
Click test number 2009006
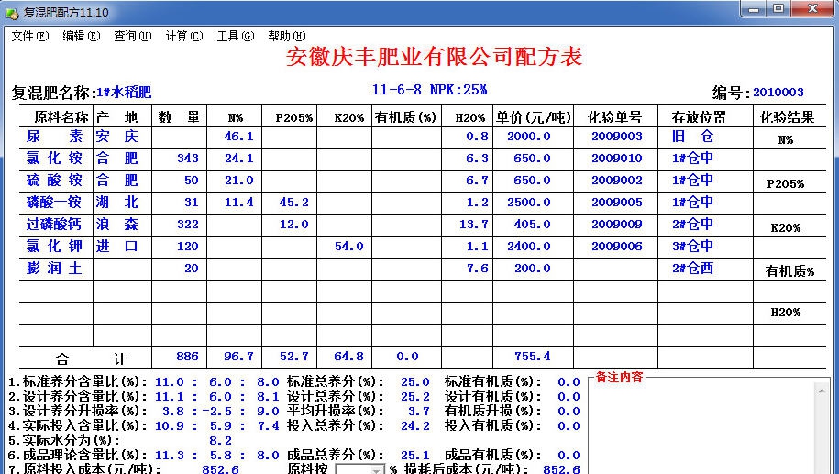(616, 247)
